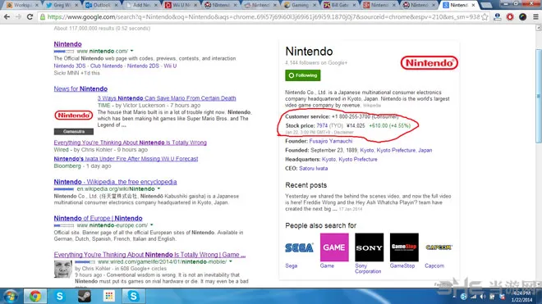The image size is (542, 304).
Task: Click the dark globe extension icon in toolbar
Action: (x=522, y=16)
